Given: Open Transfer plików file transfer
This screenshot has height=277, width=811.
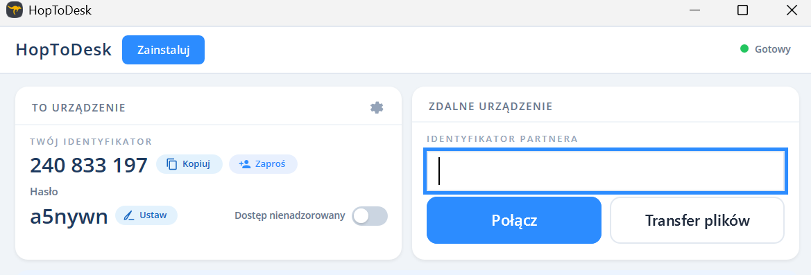Looking at the screenshot, I should pos(697,220).
